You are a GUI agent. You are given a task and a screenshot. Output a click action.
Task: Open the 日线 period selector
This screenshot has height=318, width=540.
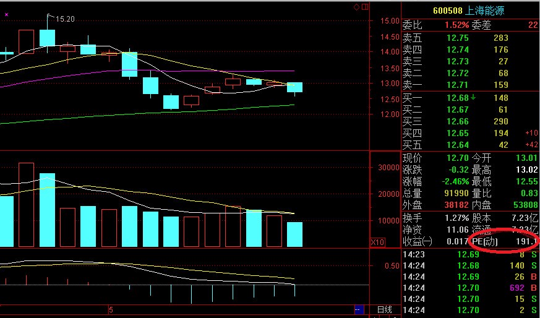tap(385, 309)
